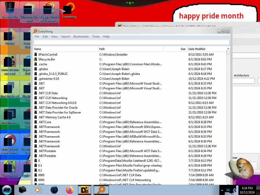Viewport: 260px width, 195px height.
Task: Click the Everything window title icon
Action: coord(35,31)
